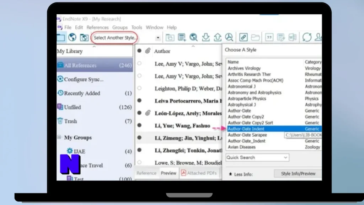Toggle read status dot for Li, Zimeng row
Screen dimensions: 364x205
click(139, 138)
